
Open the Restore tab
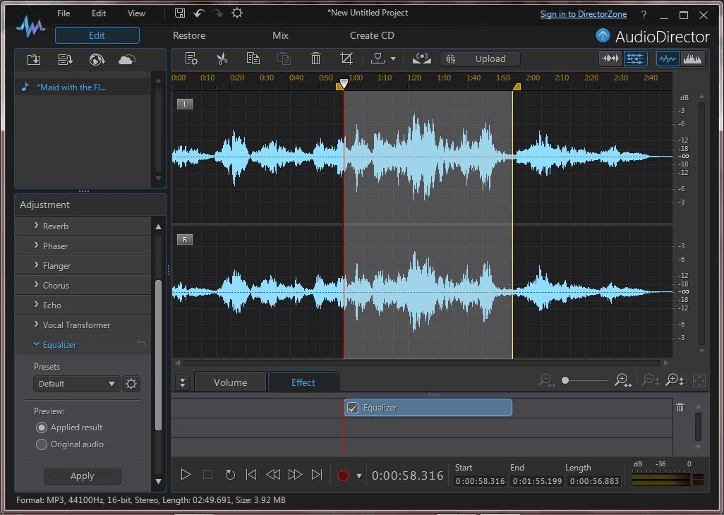tap(189, 35)
